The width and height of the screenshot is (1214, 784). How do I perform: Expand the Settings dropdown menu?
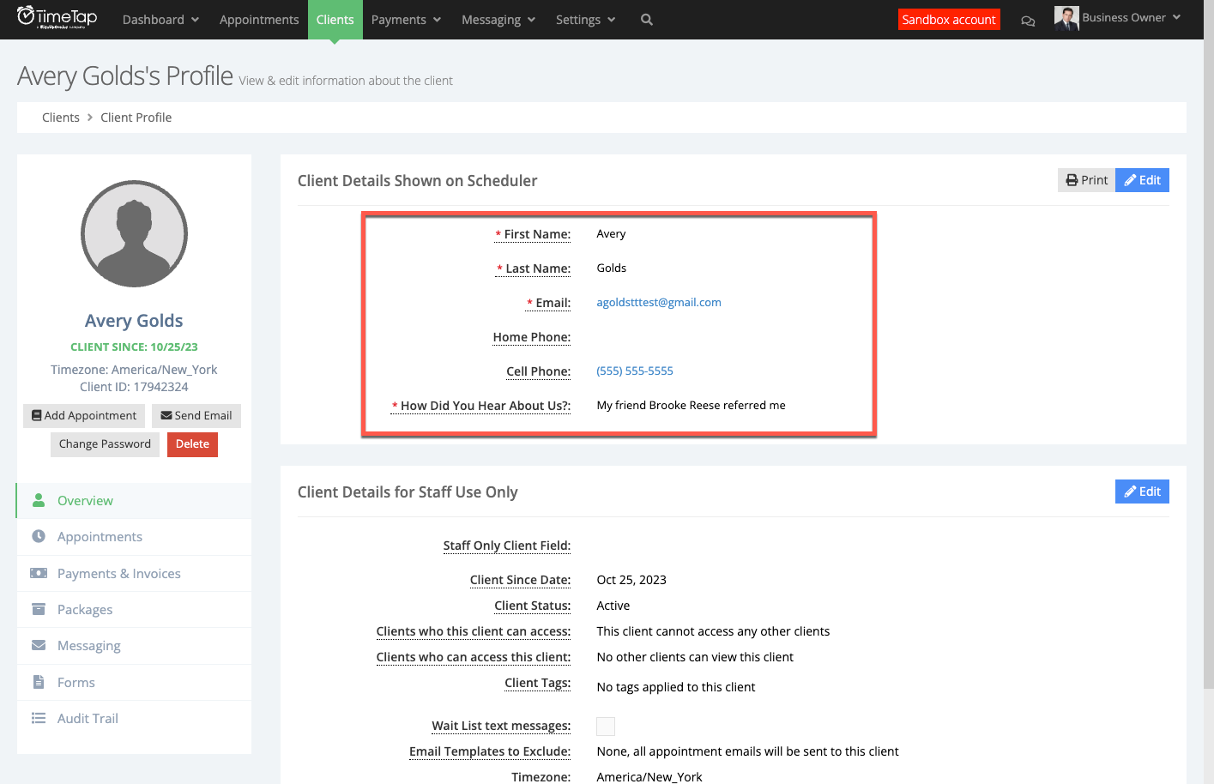[x=585, y=19]
